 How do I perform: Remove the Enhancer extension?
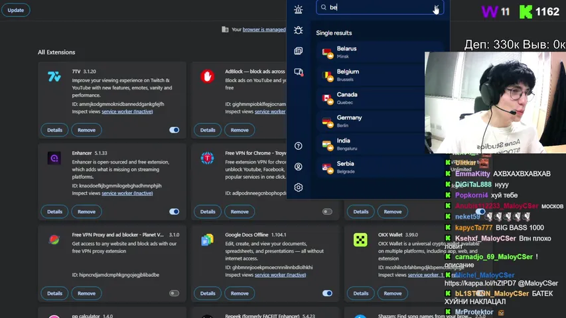[86, 212]
